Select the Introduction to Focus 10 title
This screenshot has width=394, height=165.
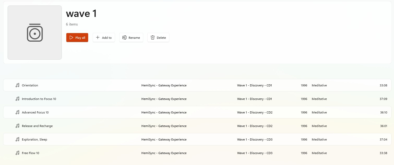click(x=39, y=99)
